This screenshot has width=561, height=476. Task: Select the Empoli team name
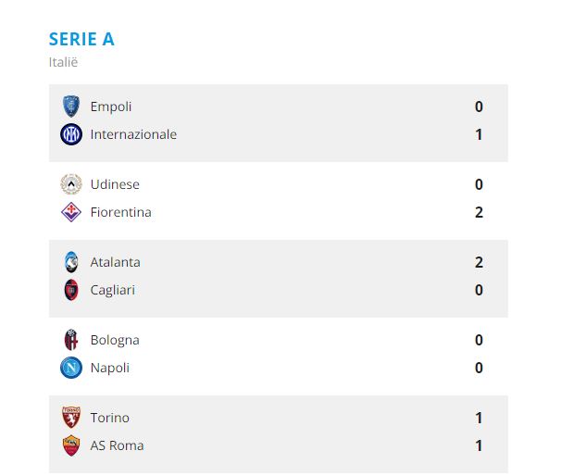(x=111, y=106)
